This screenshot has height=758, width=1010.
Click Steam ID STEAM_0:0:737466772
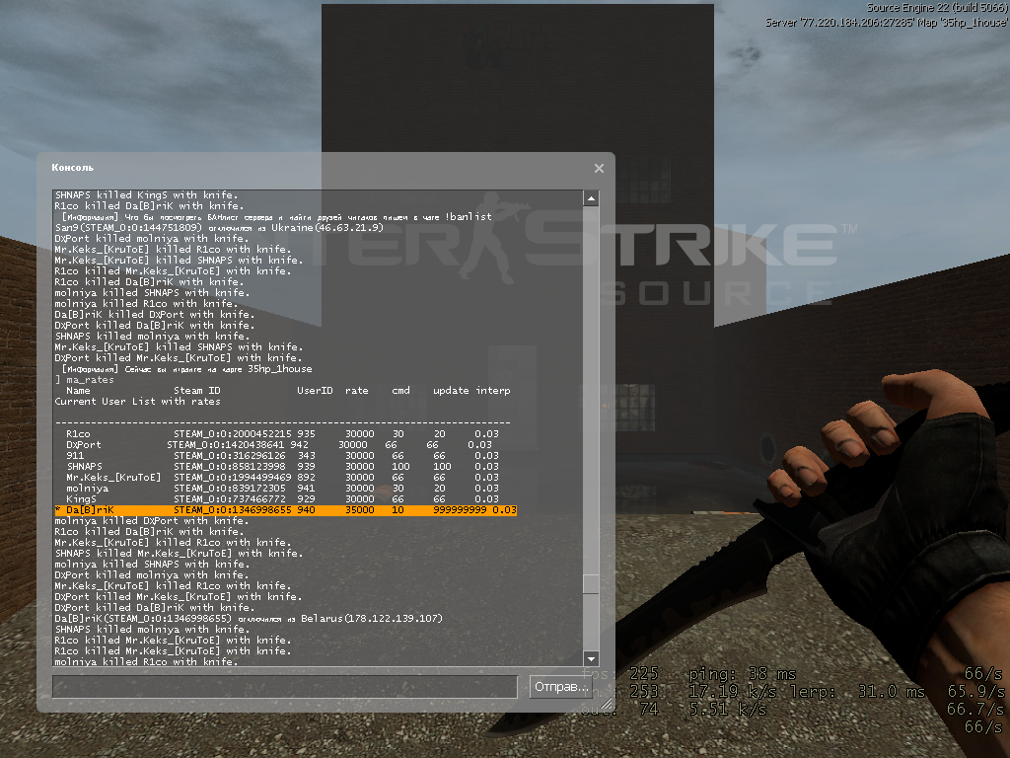tap(229, 499)
